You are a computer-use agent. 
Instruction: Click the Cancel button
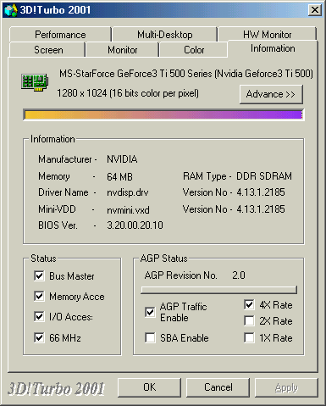coord(218,387)
